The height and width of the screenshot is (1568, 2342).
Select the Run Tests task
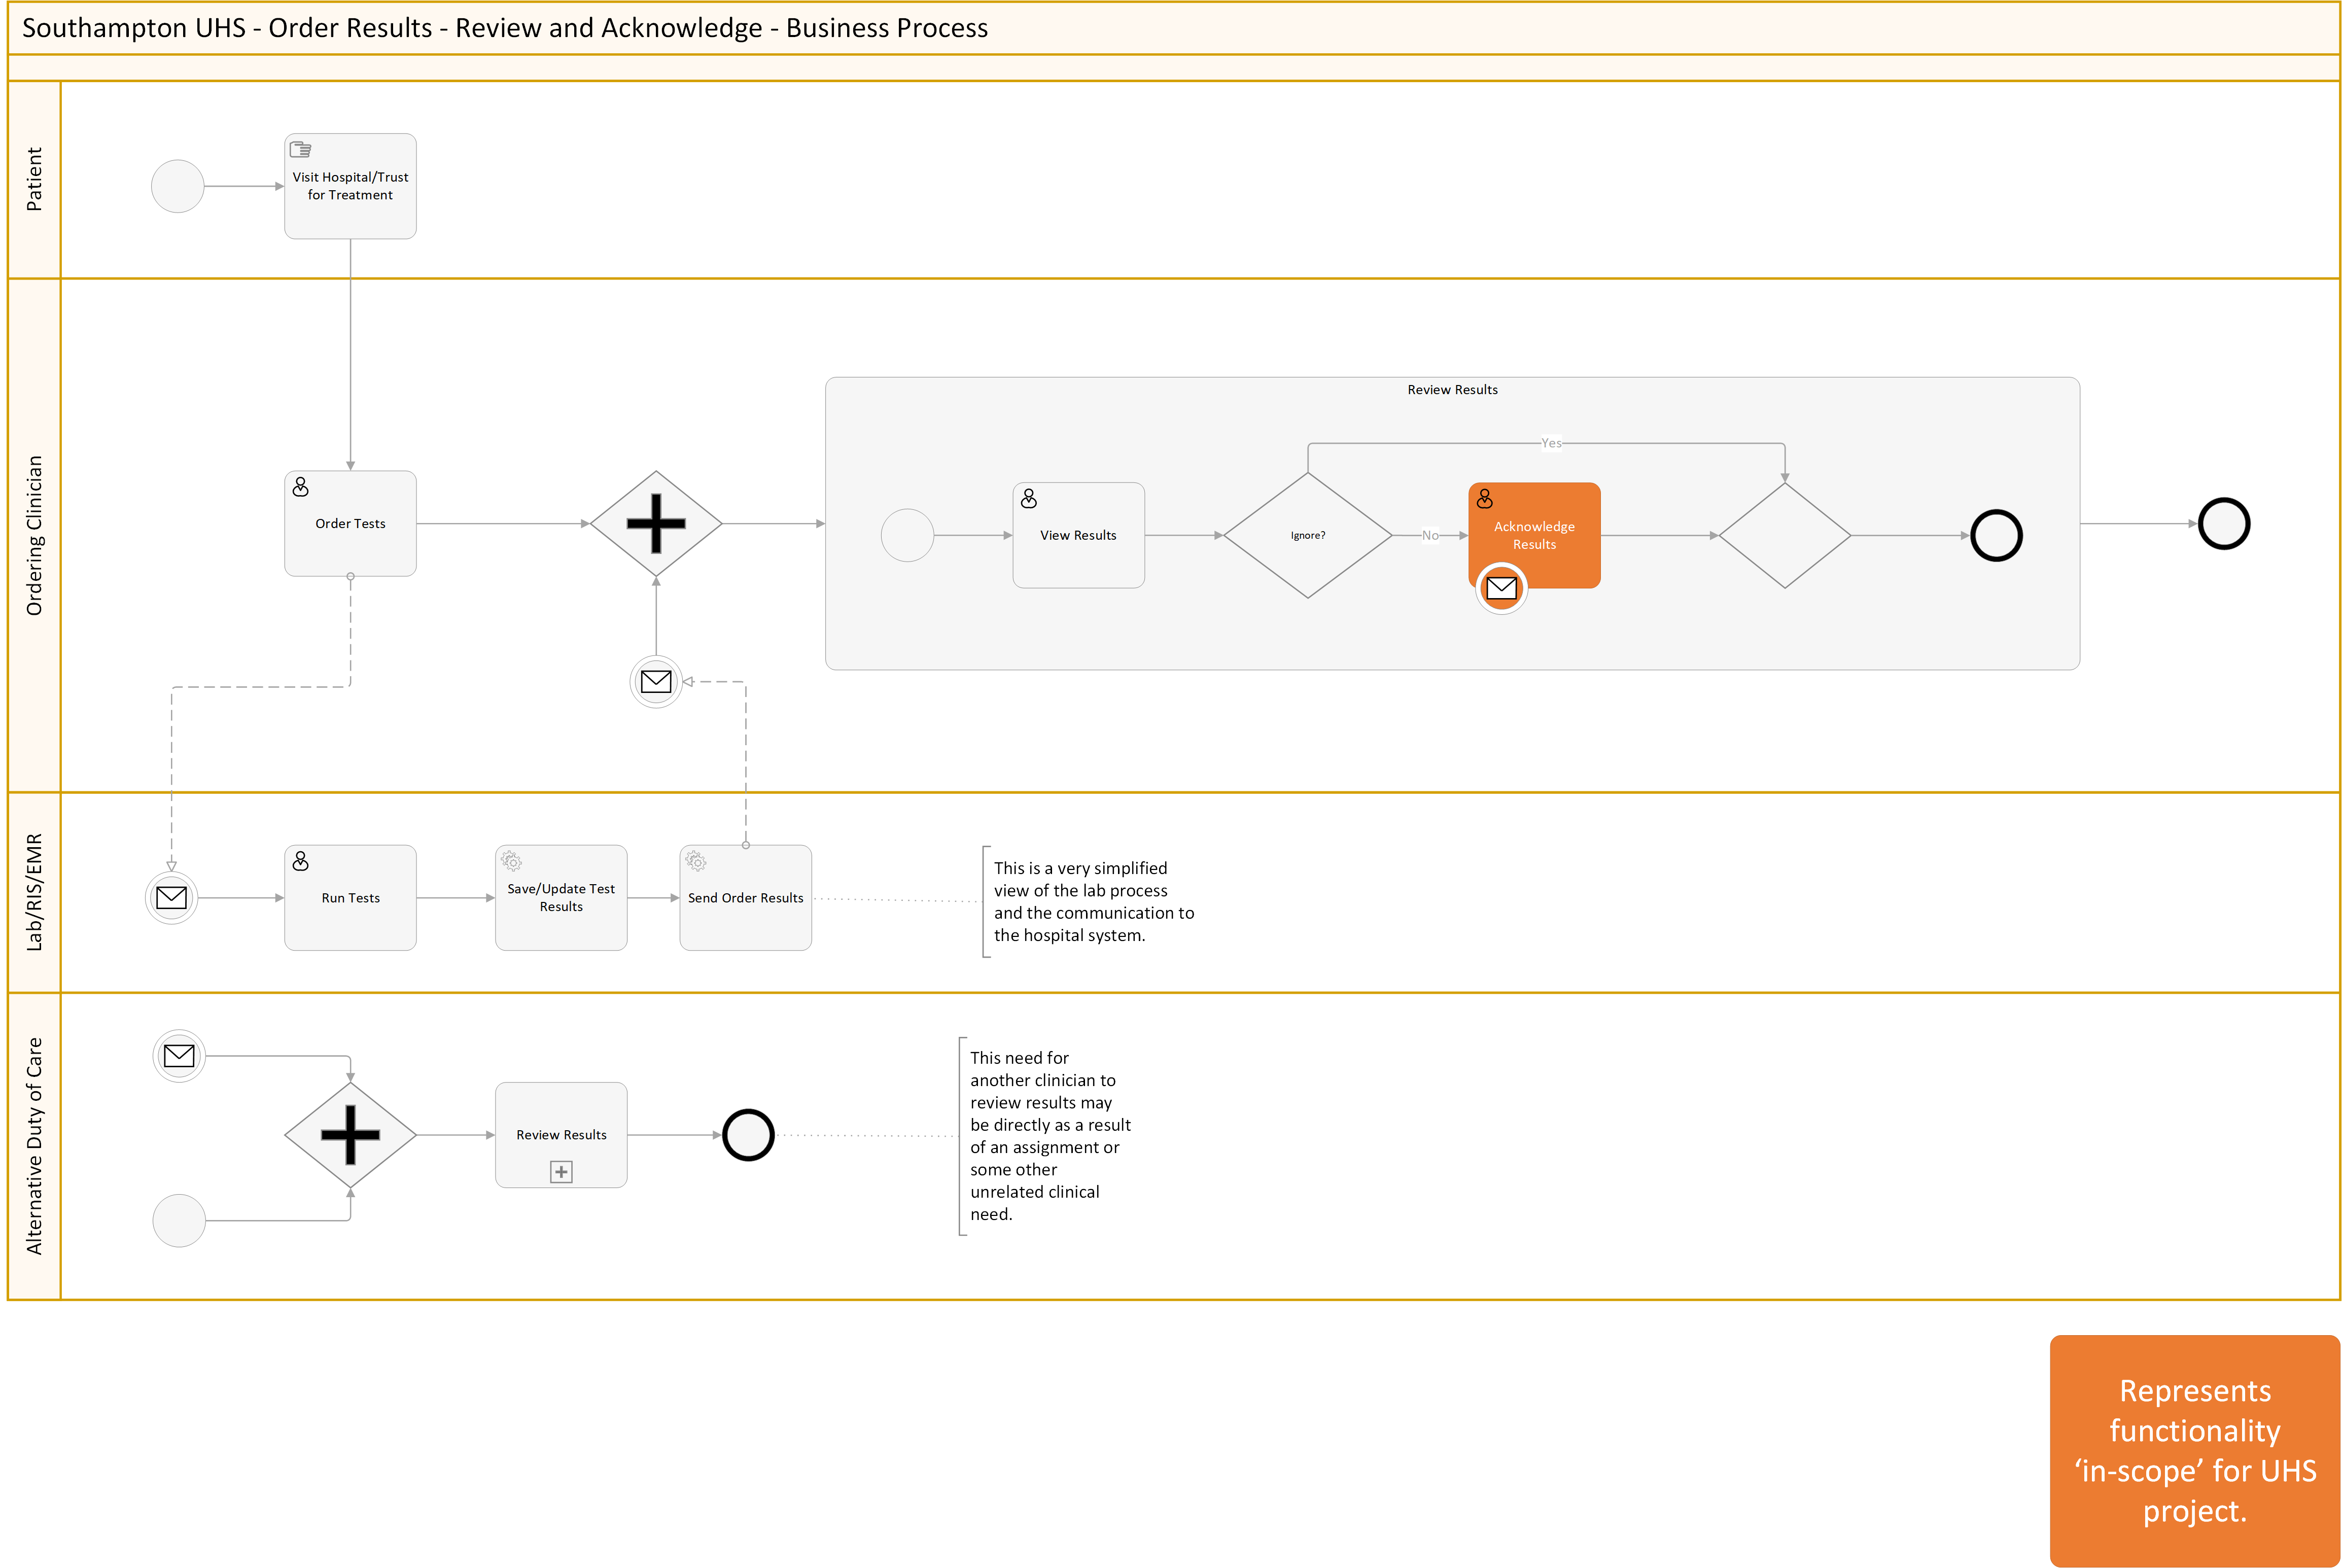click(350, 897)
